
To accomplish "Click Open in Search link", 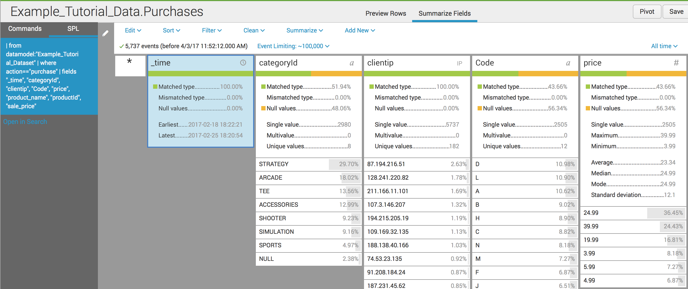I will click(25, 122).
